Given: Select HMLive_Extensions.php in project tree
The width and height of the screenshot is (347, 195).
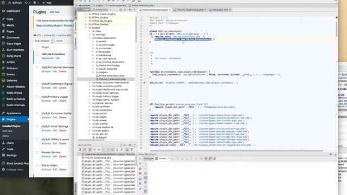Looking at the screenshot, I should pos(112,79).
